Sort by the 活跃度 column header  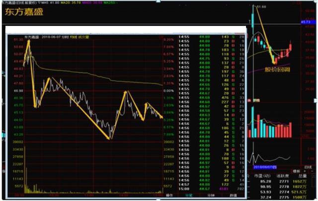tap(283, 175)
